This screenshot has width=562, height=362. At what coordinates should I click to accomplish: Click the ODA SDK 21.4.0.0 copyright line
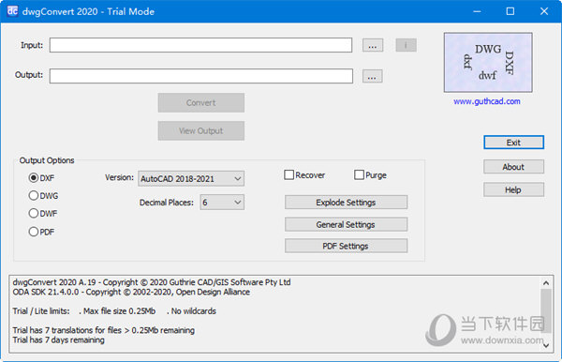[131, 292]
